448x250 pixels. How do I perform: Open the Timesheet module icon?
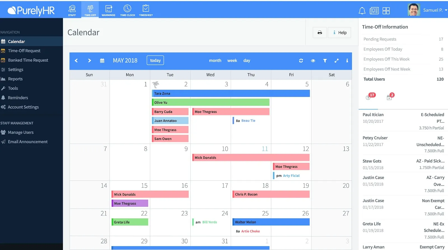(x=146, y=10)
